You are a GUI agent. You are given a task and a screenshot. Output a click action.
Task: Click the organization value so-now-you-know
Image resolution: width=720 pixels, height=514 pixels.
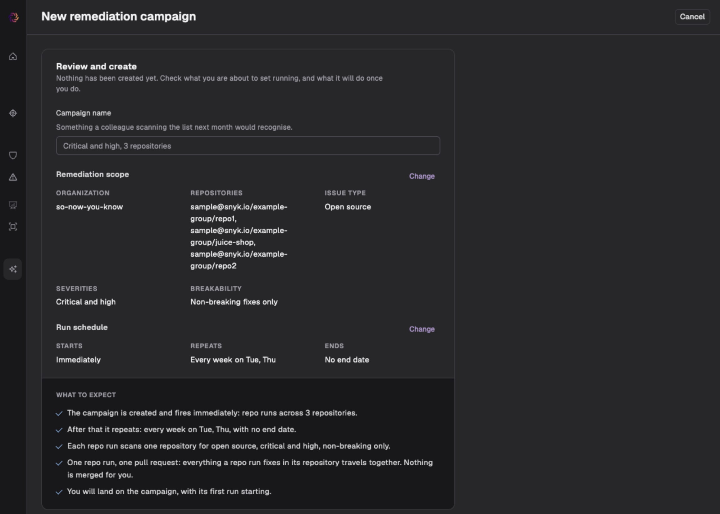click(89, 207)
